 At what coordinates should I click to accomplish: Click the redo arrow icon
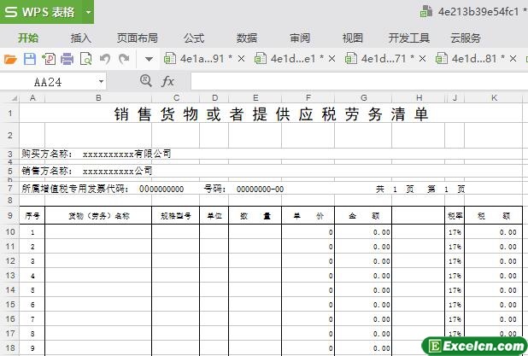point(124,59)
